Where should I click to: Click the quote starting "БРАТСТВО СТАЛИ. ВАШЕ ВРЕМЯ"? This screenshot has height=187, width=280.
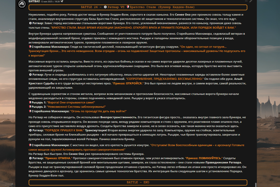click(x=143, y=28)
